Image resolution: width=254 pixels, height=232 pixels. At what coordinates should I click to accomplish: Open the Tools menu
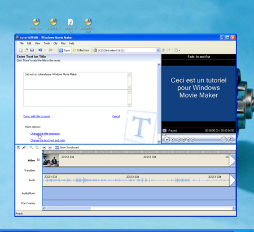click(47, 43)
